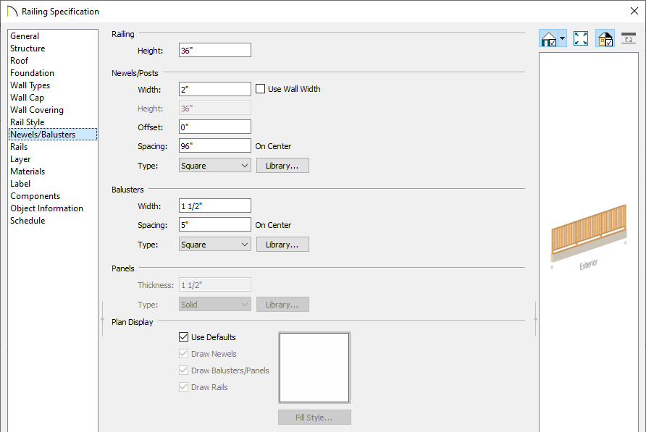Viewport: 646px width, 432px height.
Task: Toggle the color preview house icon
Action: pos(605,38)
